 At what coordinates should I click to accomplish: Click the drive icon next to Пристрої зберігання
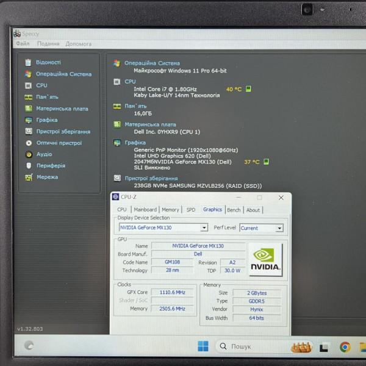click(x=117, y=178)
